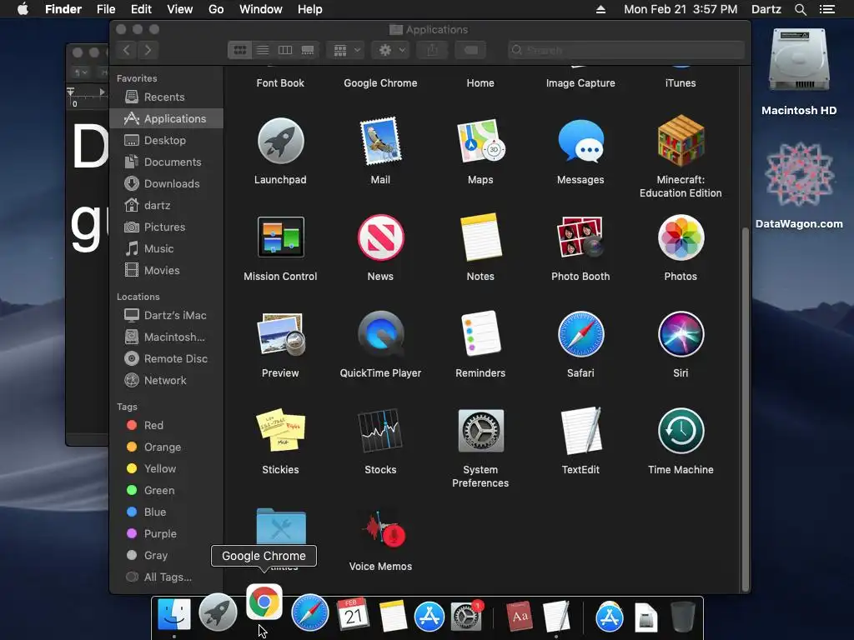Open the Go menu
The height and width of the screenshot is (640, 854).
(216, 9)
